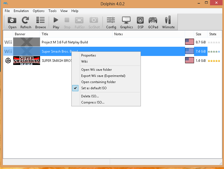The height and width of the screenshot is (169, 224).
Task: Open the Options menu
Action: tap(39, 11)
